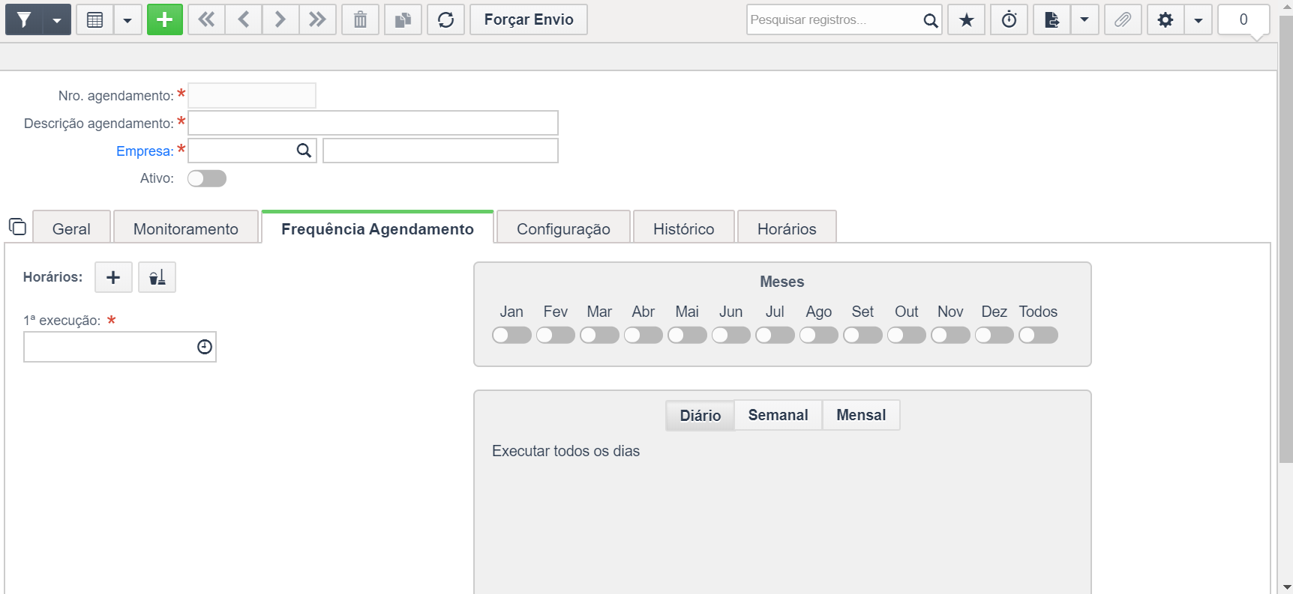Click the paperclip attachments icon
This screenshot has height=594, width=1293.
pos(1122,19)
